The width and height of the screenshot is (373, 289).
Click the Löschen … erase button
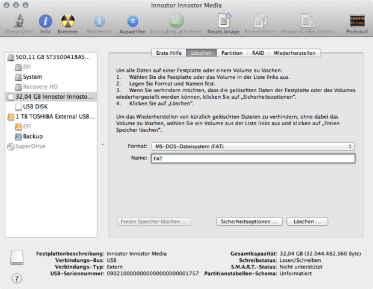(x=307, y=222)
